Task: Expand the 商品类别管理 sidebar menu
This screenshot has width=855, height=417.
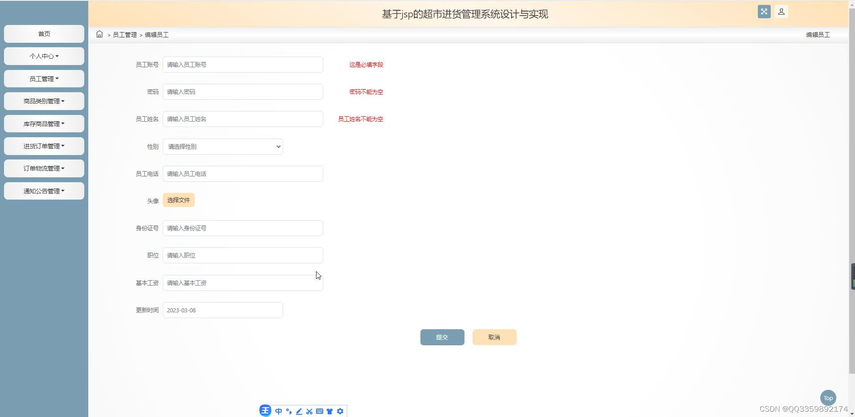Action: tap(44, 101)
